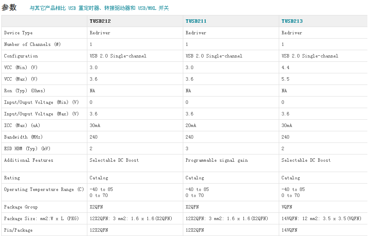This screenshot has width=379, height=236.
Task: Select the Additional Features row label
Action: pos(29,160)
